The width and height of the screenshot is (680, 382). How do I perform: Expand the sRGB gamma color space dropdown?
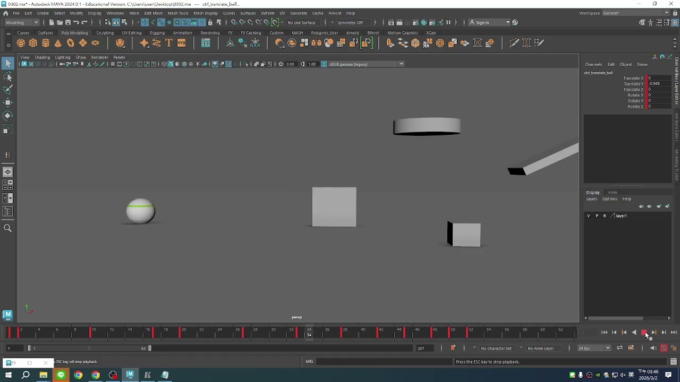[x=366, y=64]
